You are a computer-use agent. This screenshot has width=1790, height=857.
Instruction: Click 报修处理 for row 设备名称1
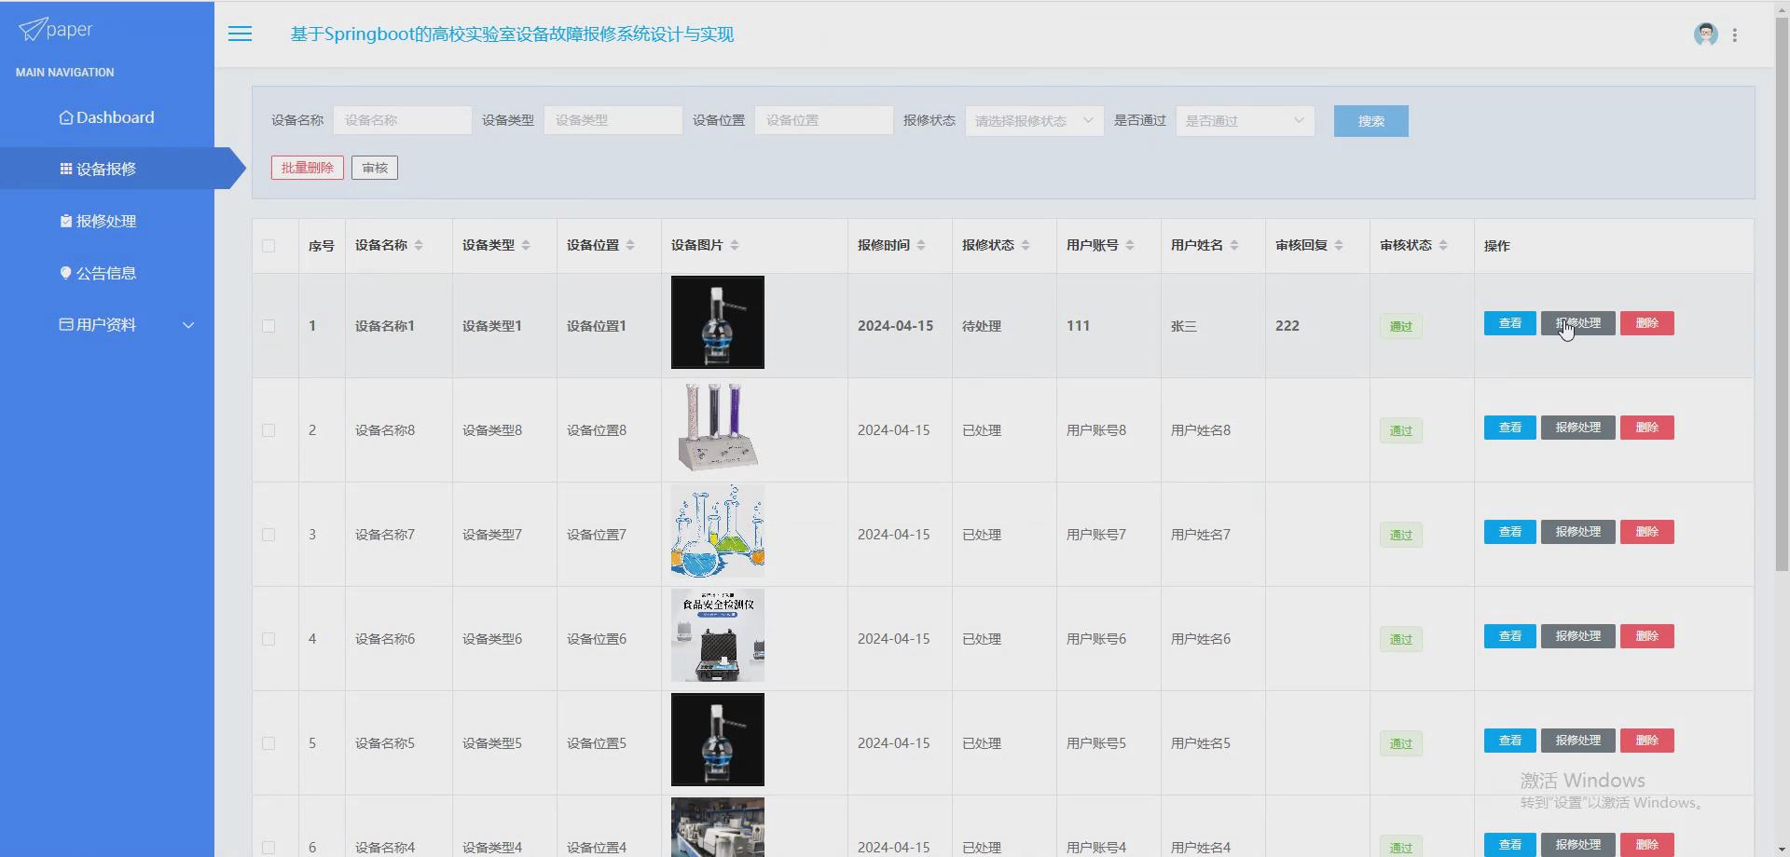[1577, 323]
